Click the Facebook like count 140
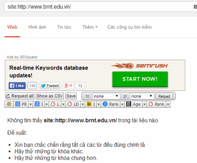This screenshot has height=163, width=197. coord(32,86)
